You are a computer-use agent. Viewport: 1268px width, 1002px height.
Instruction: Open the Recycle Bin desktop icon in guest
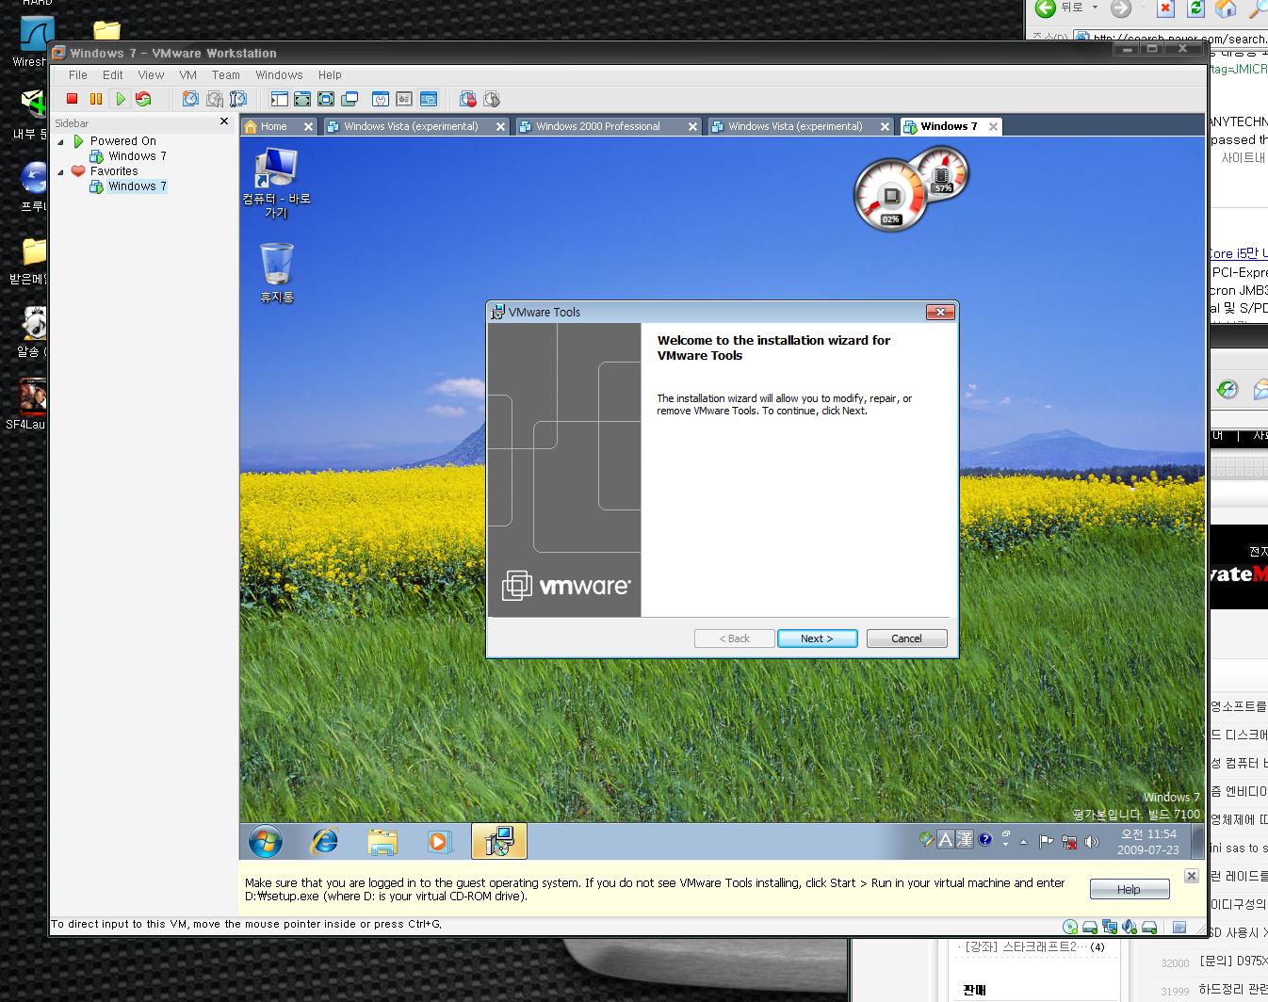click(x=277, y=274)
